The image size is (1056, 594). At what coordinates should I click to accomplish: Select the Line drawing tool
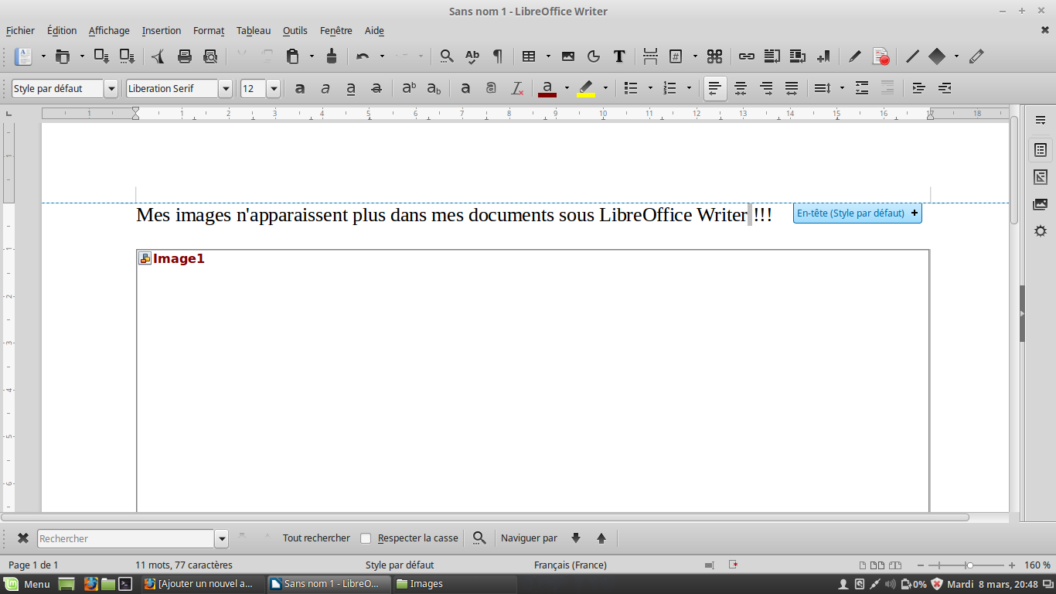point(912,56)
